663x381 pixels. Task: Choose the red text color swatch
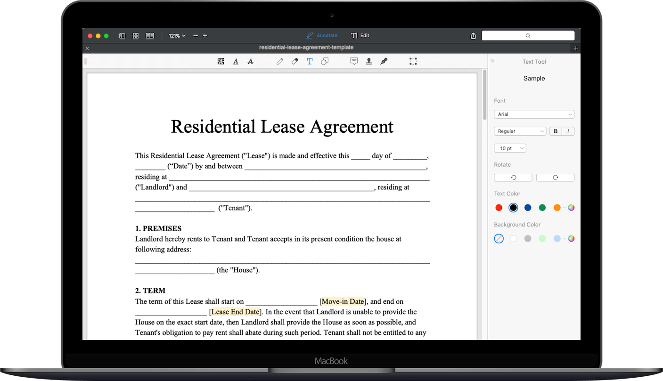(499, 207)
